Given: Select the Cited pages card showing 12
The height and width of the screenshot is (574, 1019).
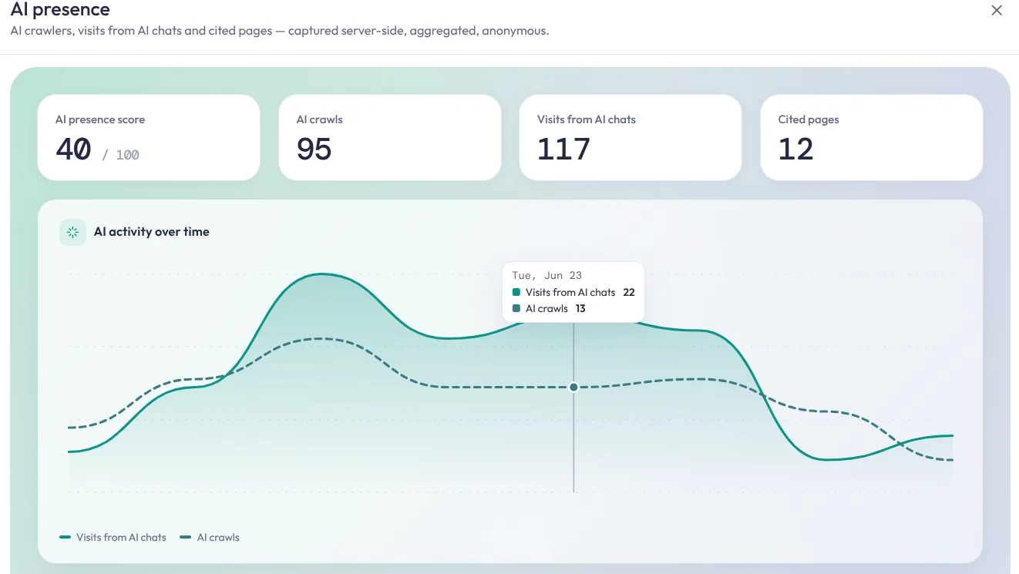Looking at the screenshot, I should 872,138.
